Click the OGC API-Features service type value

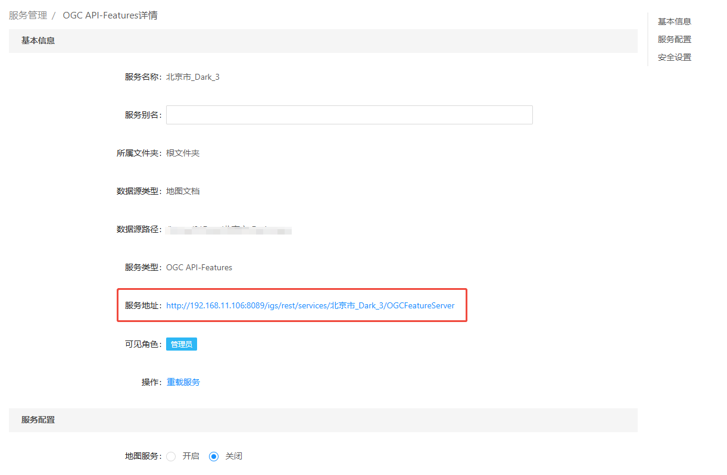(x=199, y=267)
